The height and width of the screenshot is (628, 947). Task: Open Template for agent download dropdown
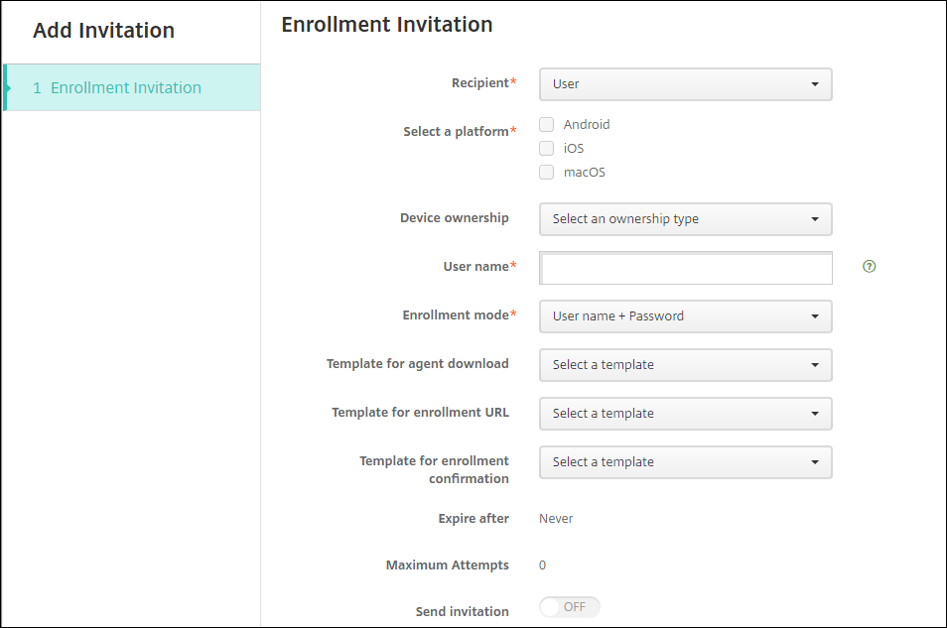tap(685, 365)
